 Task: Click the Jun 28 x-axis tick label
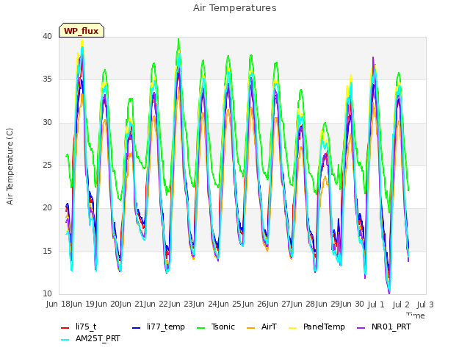coord(303,304)
